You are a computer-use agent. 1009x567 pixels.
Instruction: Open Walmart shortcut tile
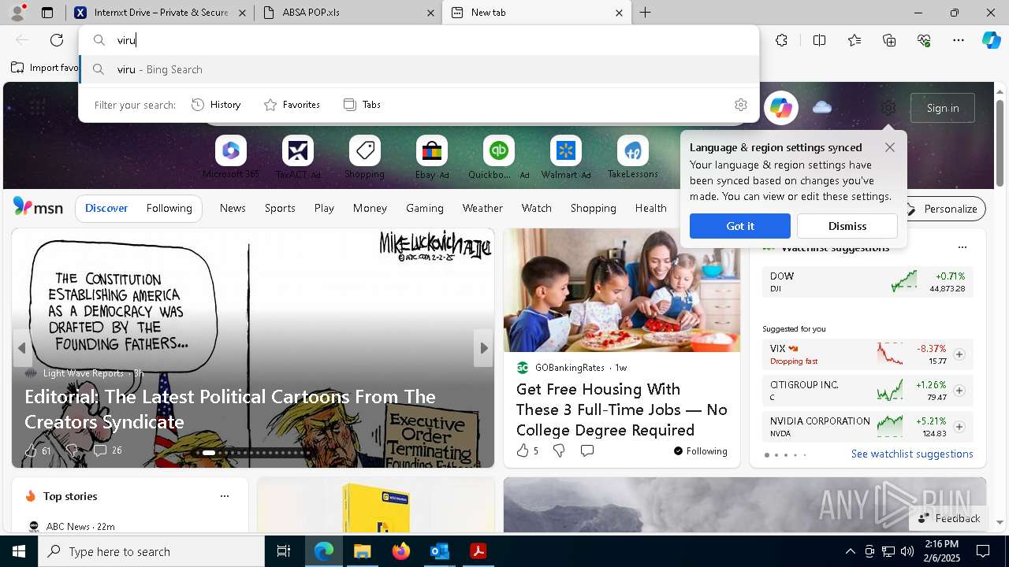tap(565, 157)
